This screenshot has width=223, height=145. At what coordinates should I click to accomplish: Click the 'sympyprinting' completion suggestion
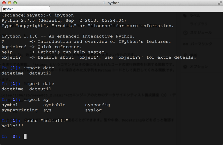[20, 110]
